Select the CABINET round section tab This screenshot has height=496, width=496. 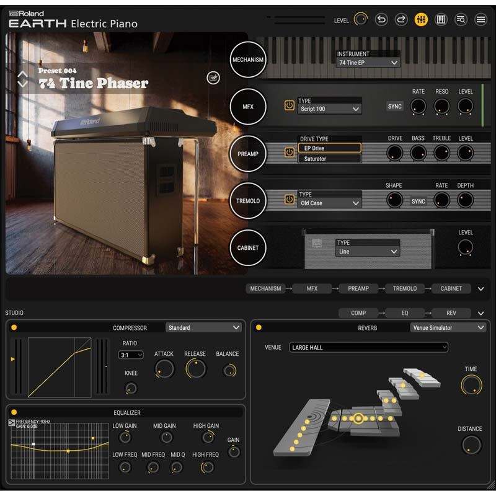point(248,248)
